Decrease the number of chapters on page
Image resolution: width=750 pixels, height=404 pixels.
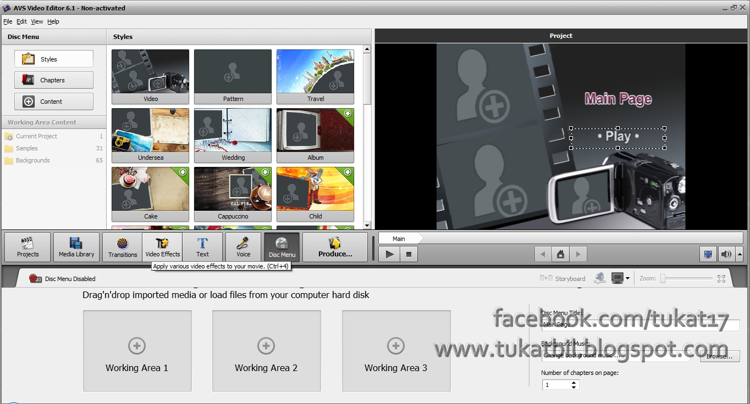(x=574, y=388)
